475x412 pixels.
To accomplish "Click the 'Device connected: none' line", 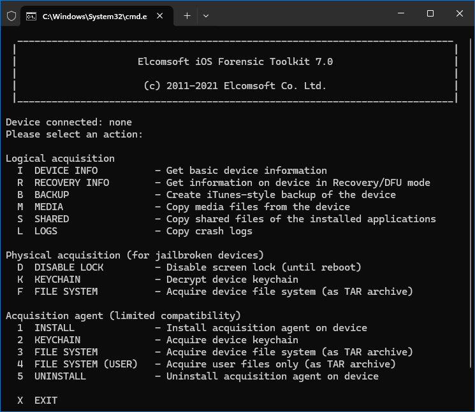I will 69,122.
